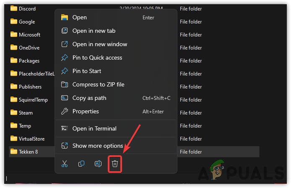Select Open from the context menu
The height and width of the screenshot is (188, 291).
[x=80, y=17]
